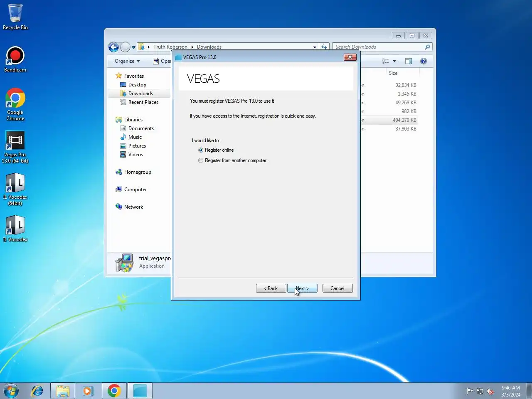Click the search magnifier icon
This screenshot has width=532, height=399.
click(427, 47)
